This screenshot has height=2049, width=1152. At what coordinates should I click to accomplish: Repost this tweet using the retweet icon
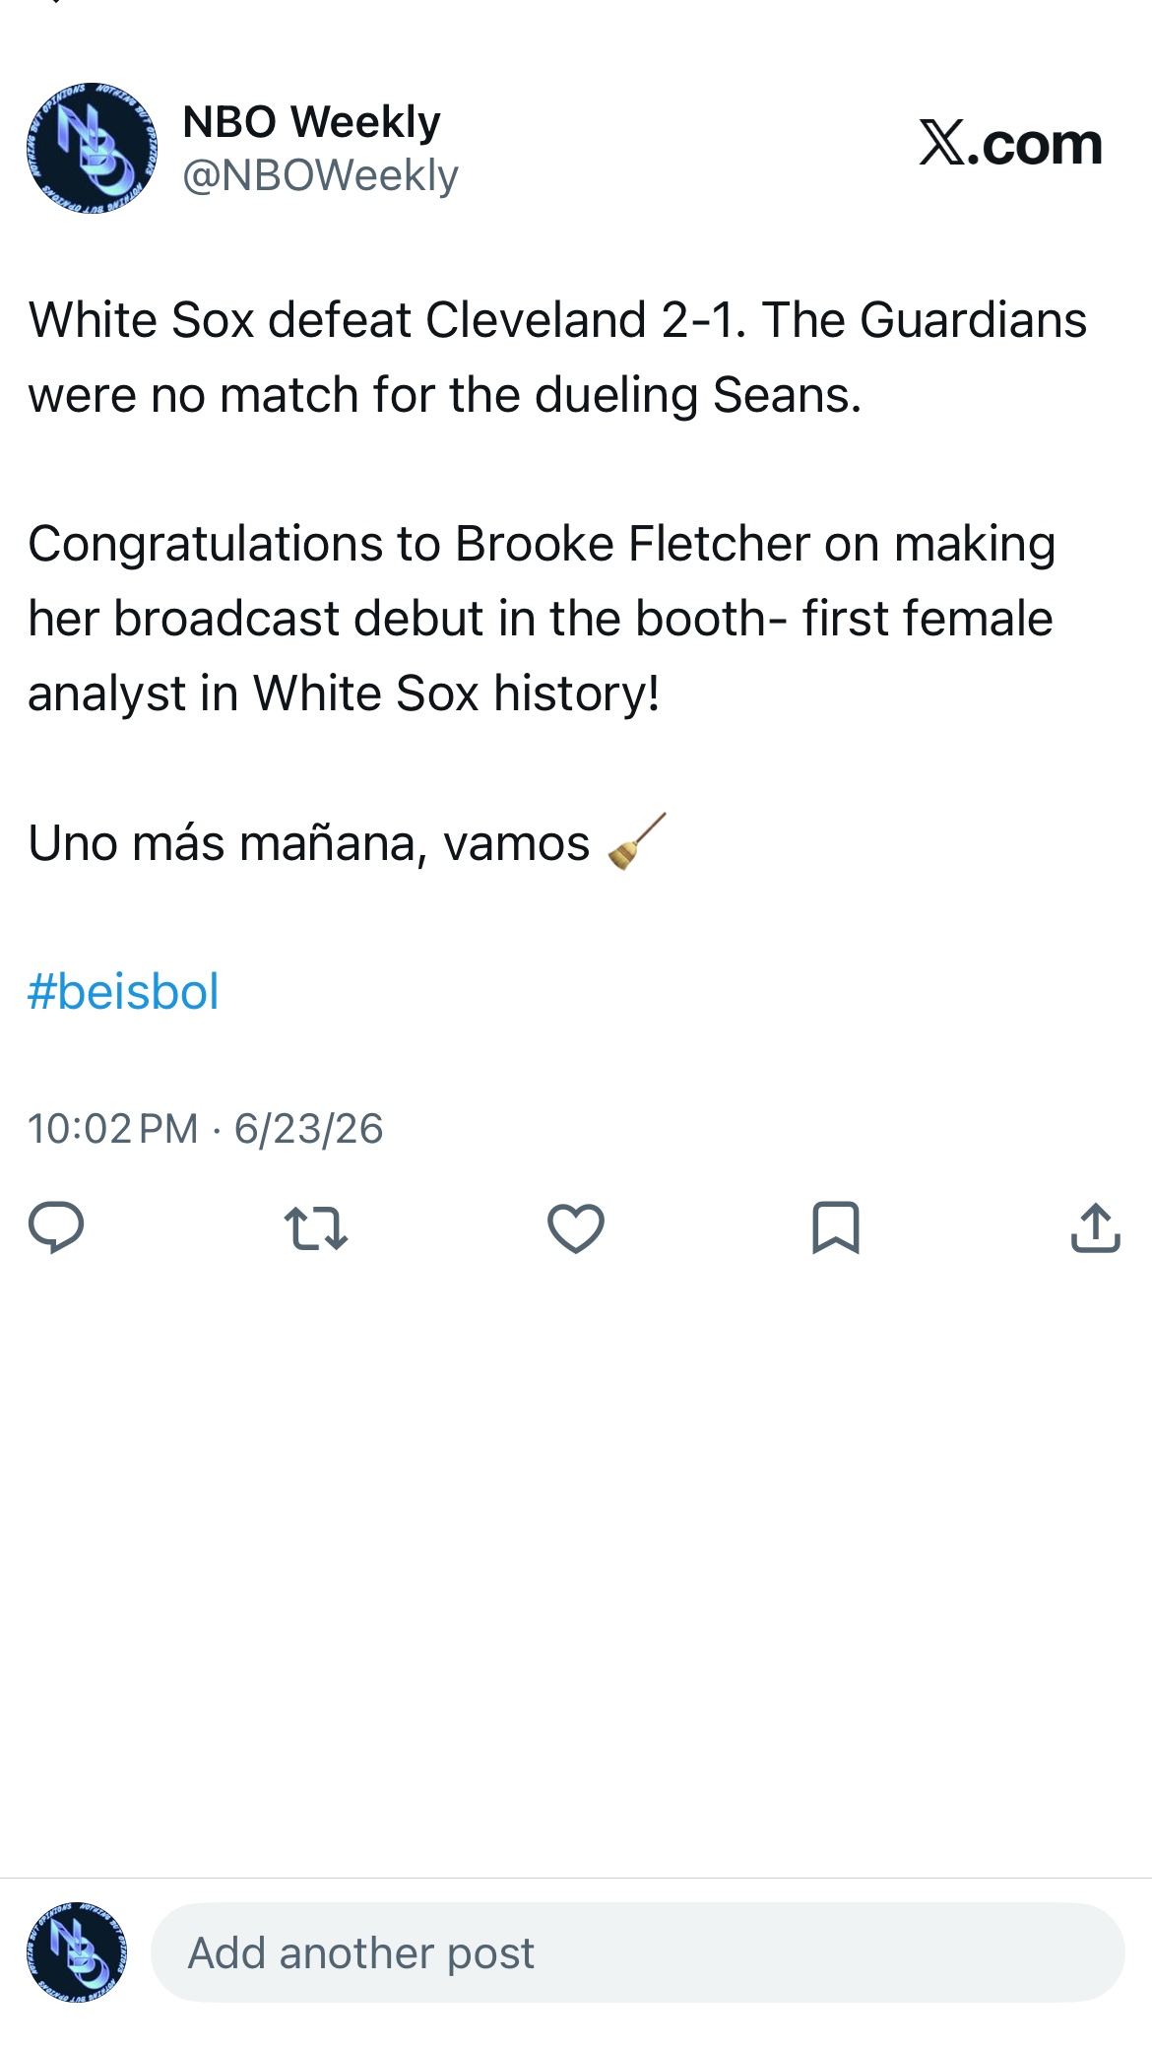(x=316, y=1228)
